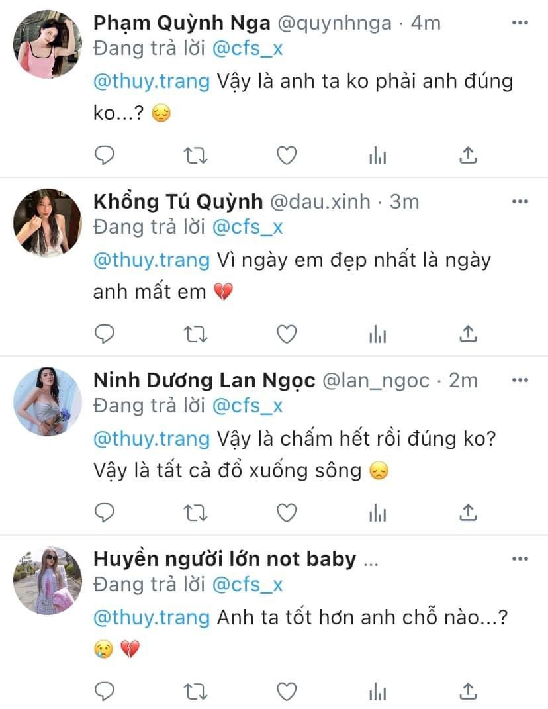Share Huyền người lớn not baby's tweet
This screenshot has width=548, height=709.
click(x=468, y=691)
